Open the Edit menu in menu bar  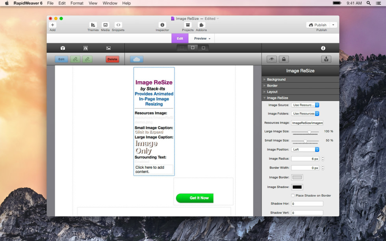[62, 3]
